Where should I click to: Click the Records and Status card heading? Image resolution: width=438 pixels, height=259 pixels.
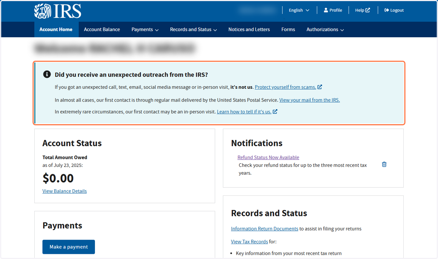tap(269, 213)
